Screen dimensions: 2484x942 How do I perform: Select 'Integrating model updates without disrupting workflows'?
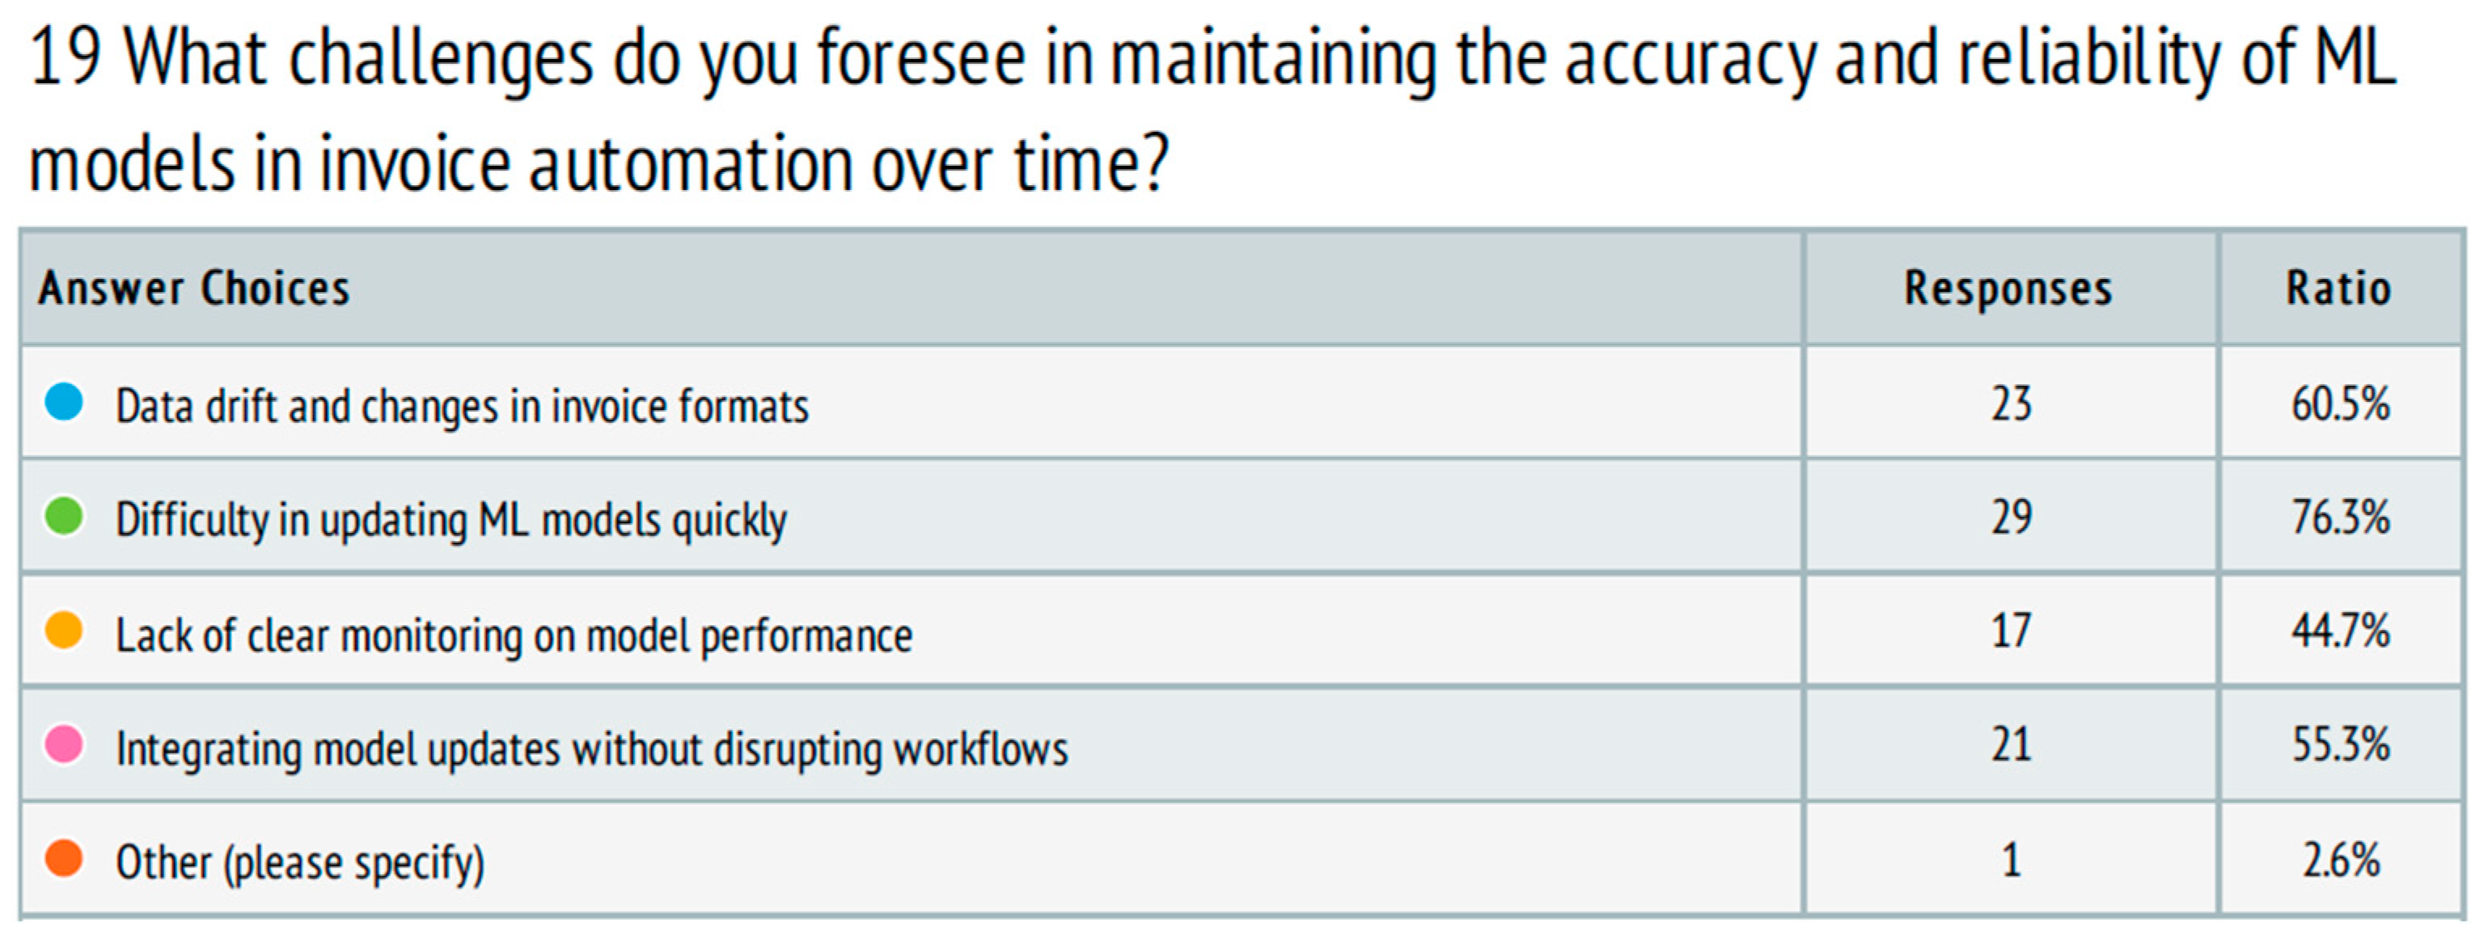click(x=592, y=750)
